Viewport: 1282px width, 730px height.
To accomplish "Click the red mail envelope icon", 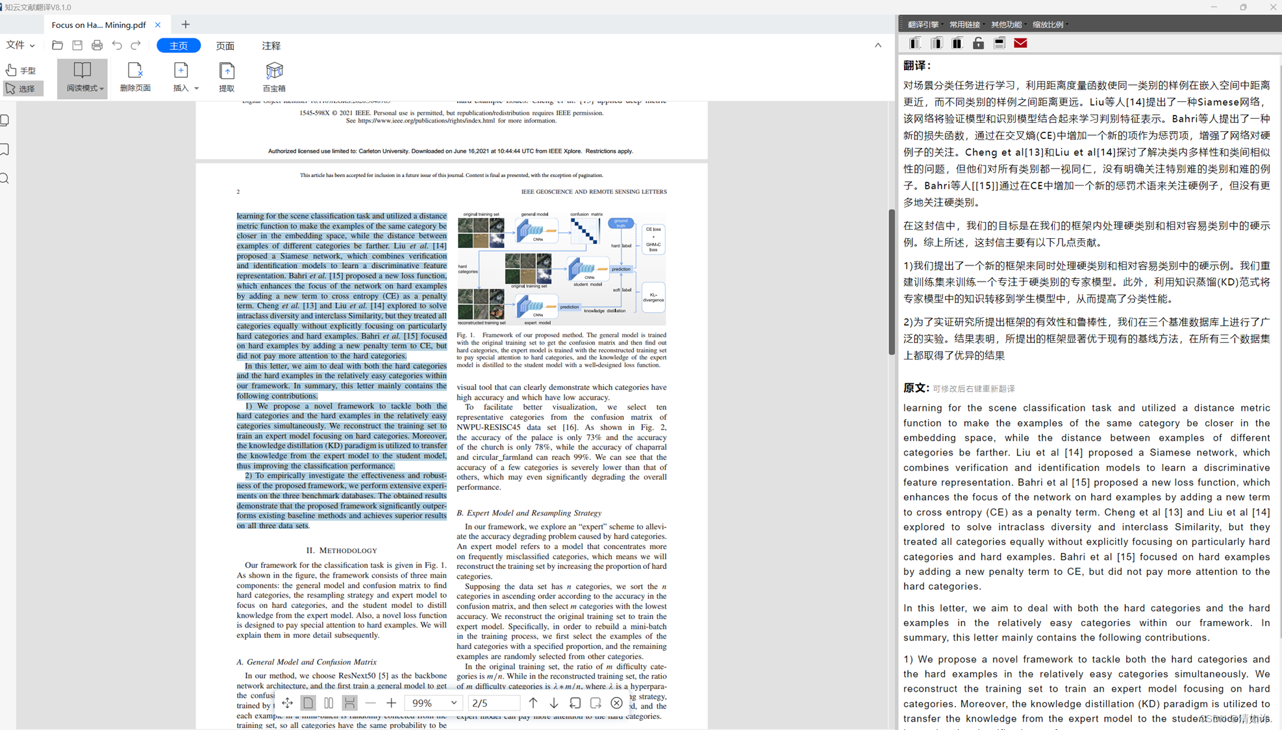I will point(1020,43).
